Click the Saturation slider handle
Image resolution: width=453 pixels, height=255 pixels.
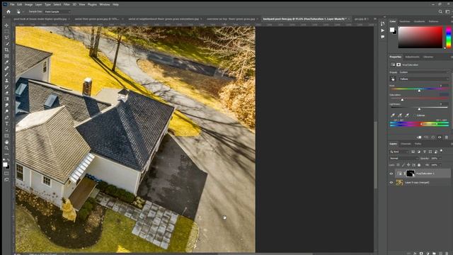pos(402,100)
